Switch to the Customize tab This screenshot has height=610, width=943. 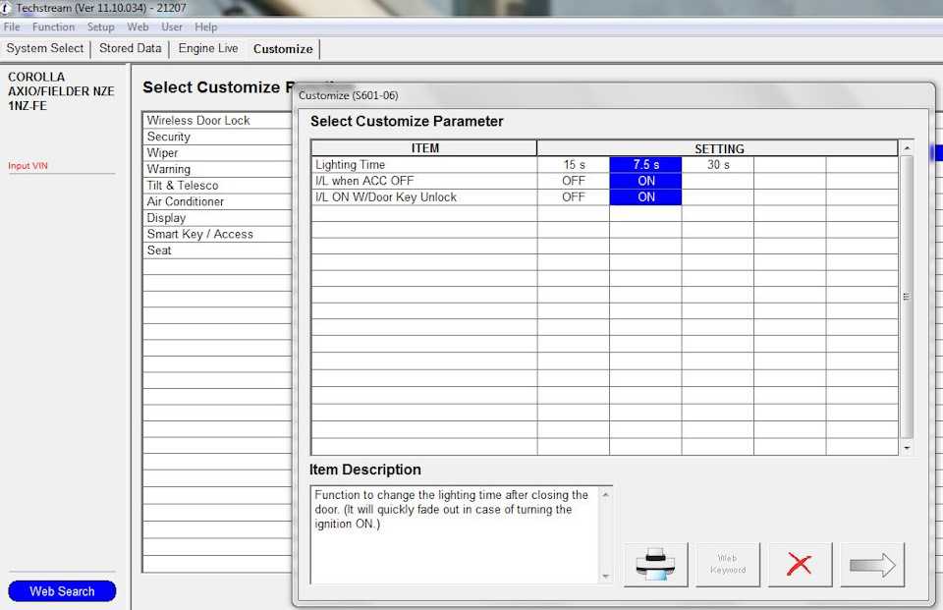tap(283, 49)
